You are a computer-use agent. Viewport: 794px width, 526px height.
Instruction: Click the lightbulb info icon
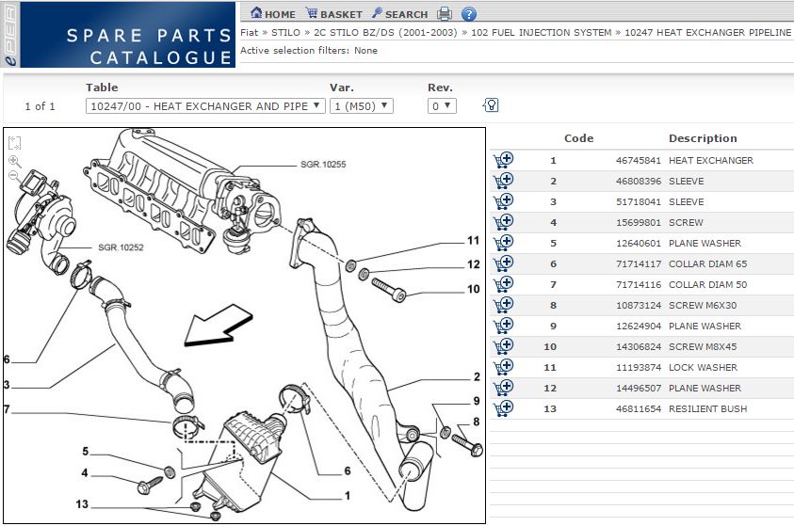(x=491, y=105)
